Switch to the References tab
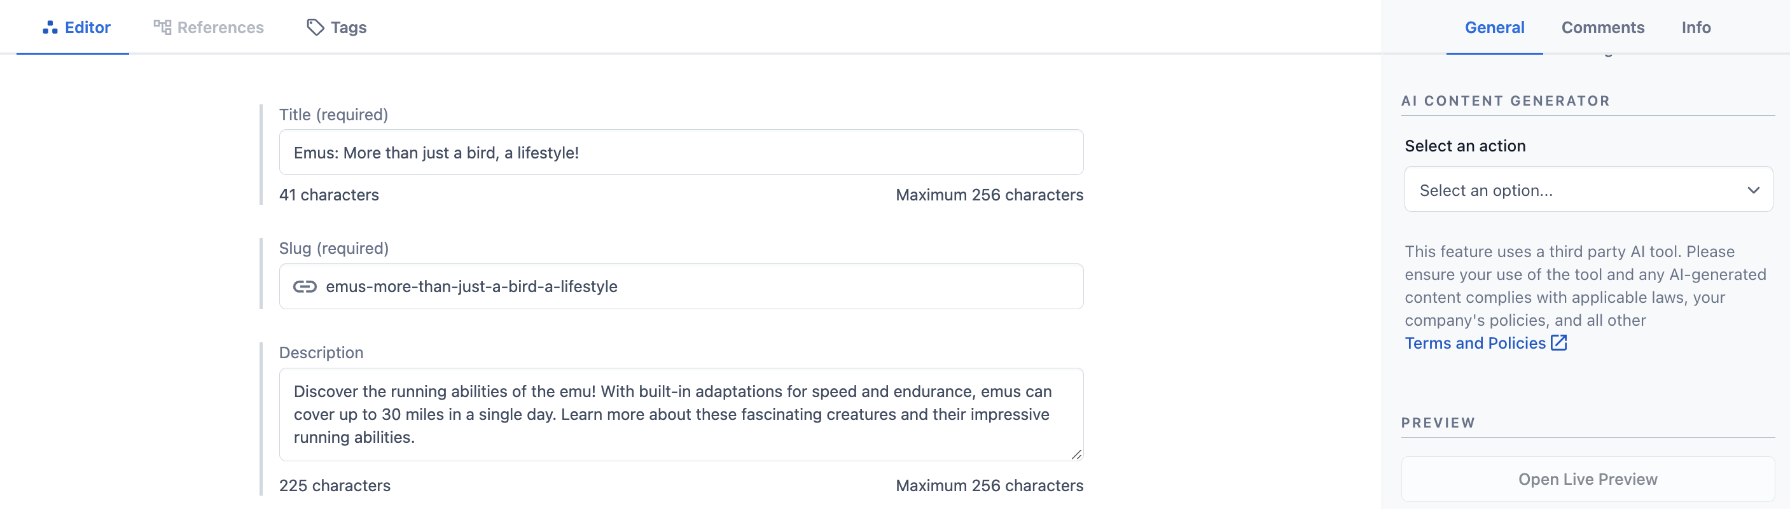The height and width of the screenshot is (509, 1790). 209,27
